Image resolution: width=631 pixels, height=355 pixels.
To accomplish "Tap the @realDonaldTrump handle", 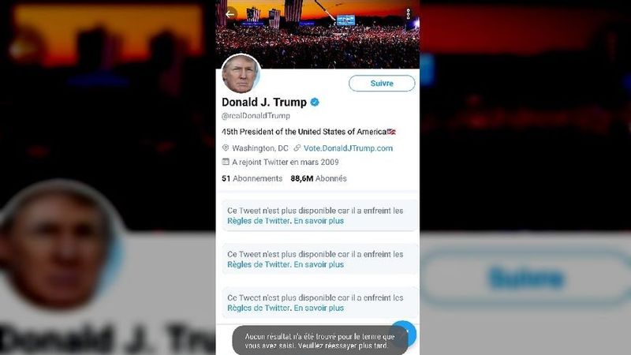I will tap(256, 116).
